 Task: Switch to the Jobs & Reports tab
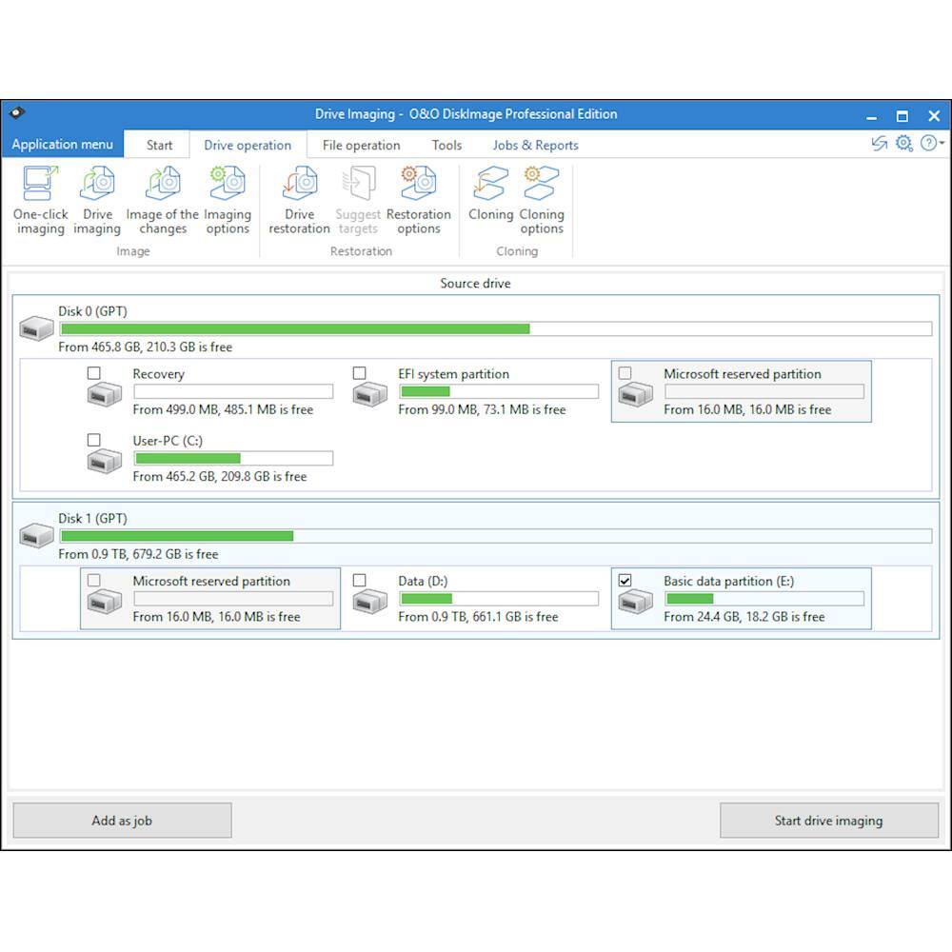[x=535, y=146]
